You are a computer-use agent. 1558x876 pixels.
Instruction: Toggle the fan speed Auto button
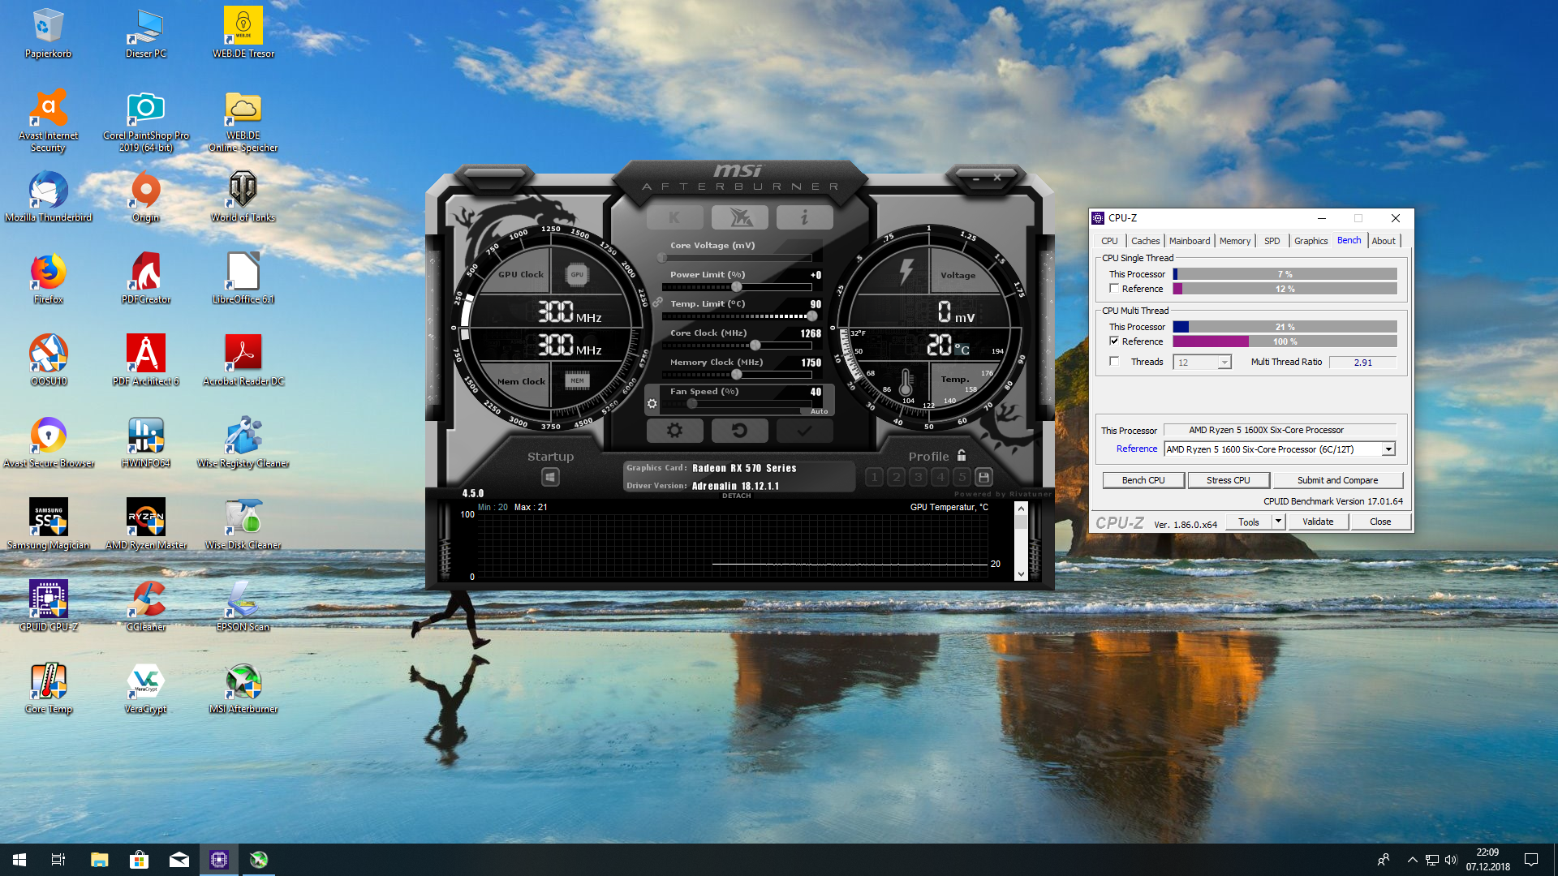click(x=819, y=411)
